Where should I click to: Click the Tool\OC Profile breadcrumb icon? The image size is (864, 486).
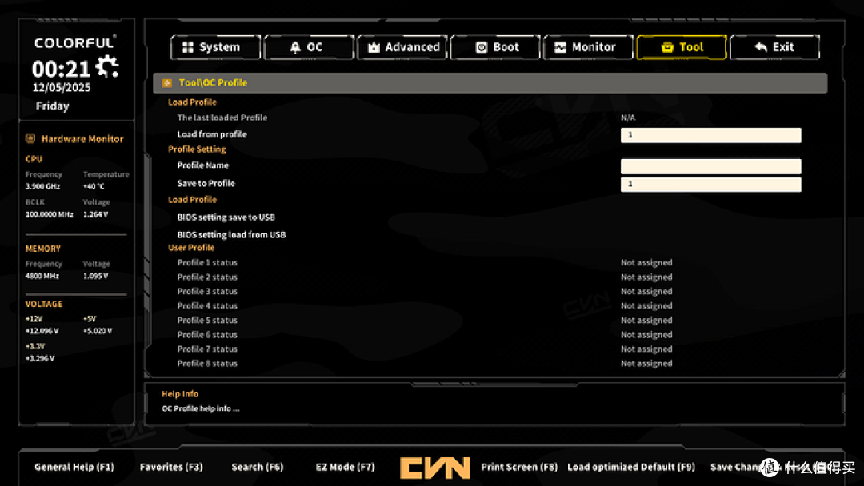pyautogui.click(x=167, y=83)
